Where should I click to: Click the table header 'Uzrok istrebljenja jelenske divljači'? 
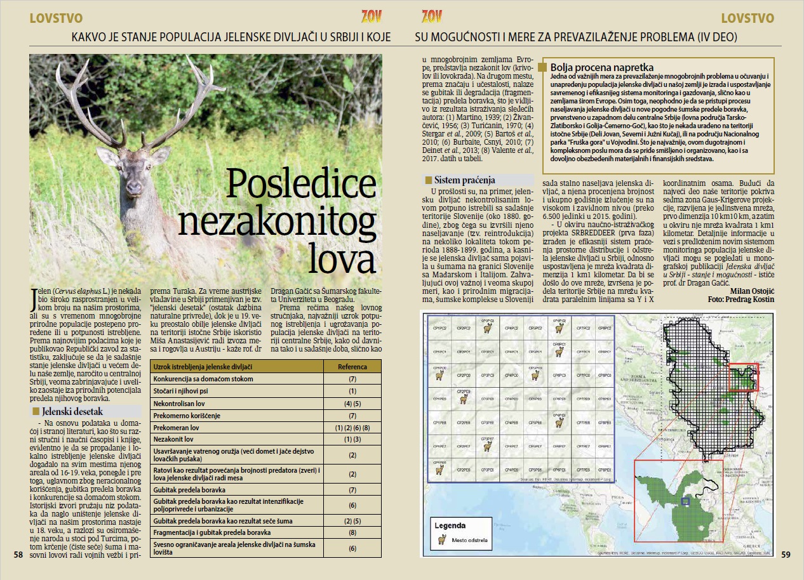(x=203, y=367)
